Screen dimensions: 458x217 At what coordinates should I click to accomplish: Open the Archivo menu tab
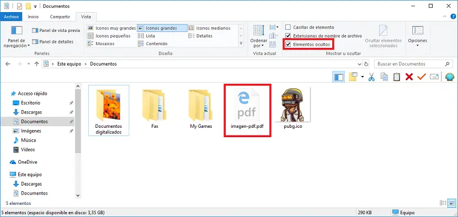[12, 17]
